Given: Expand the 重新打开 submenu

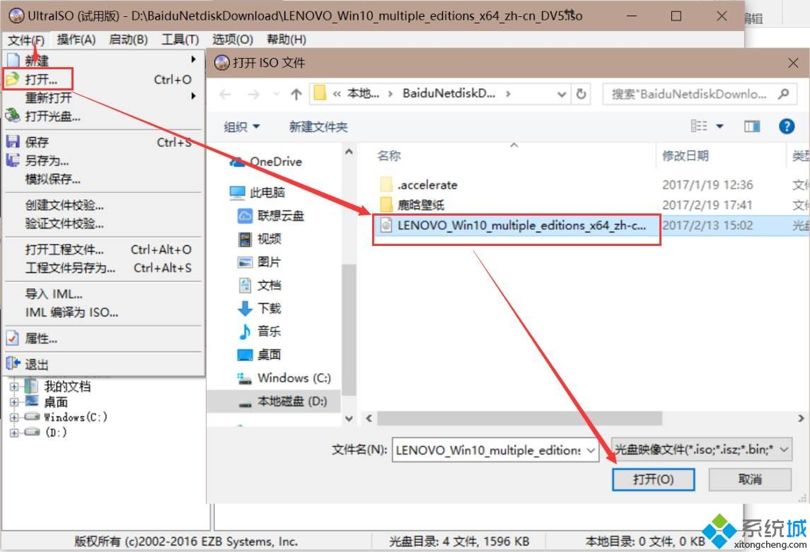Looking at the screenshot, I should (x=103, y=98).
